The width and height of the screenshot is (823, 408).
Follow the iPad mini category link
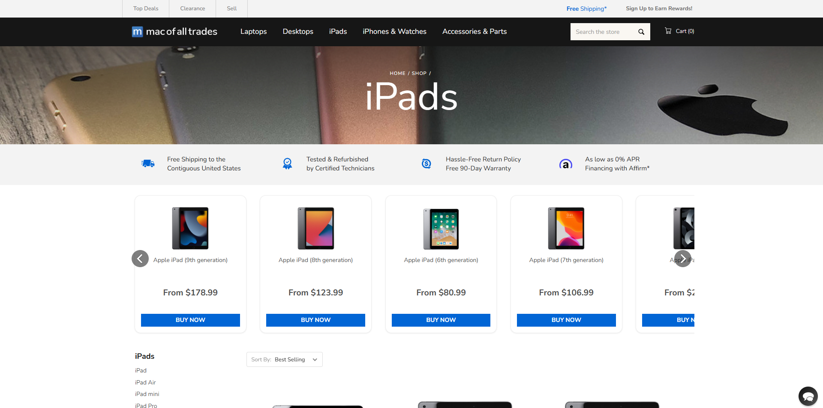(147, 394)
